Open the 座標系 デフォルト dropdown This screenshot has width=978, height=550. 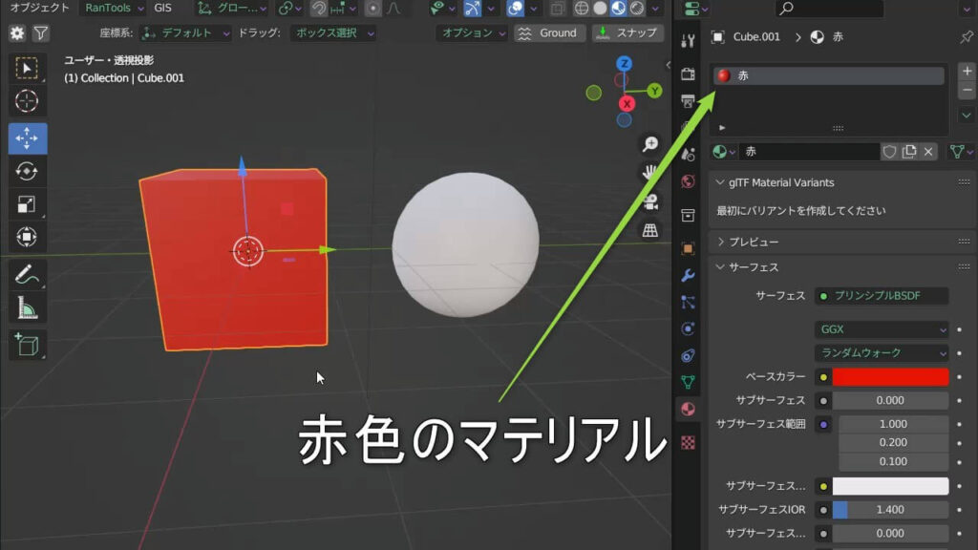185,33
